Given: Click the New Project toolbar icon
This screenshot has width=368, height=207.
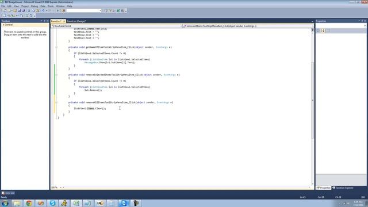Looking at the screenshot, I should pos(5,10).
